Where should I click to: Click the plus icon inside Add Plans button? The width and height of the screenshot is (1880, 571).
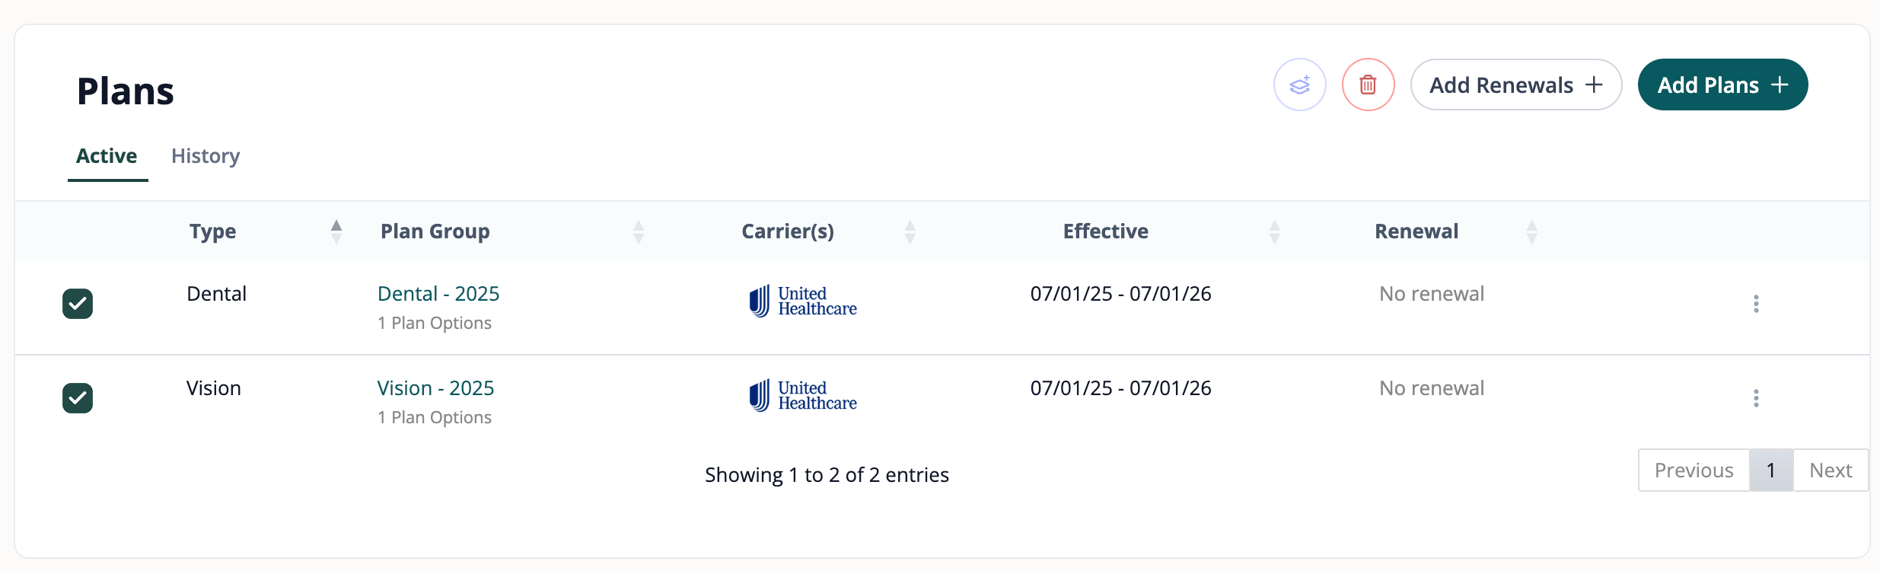[x=1779, y=85]
